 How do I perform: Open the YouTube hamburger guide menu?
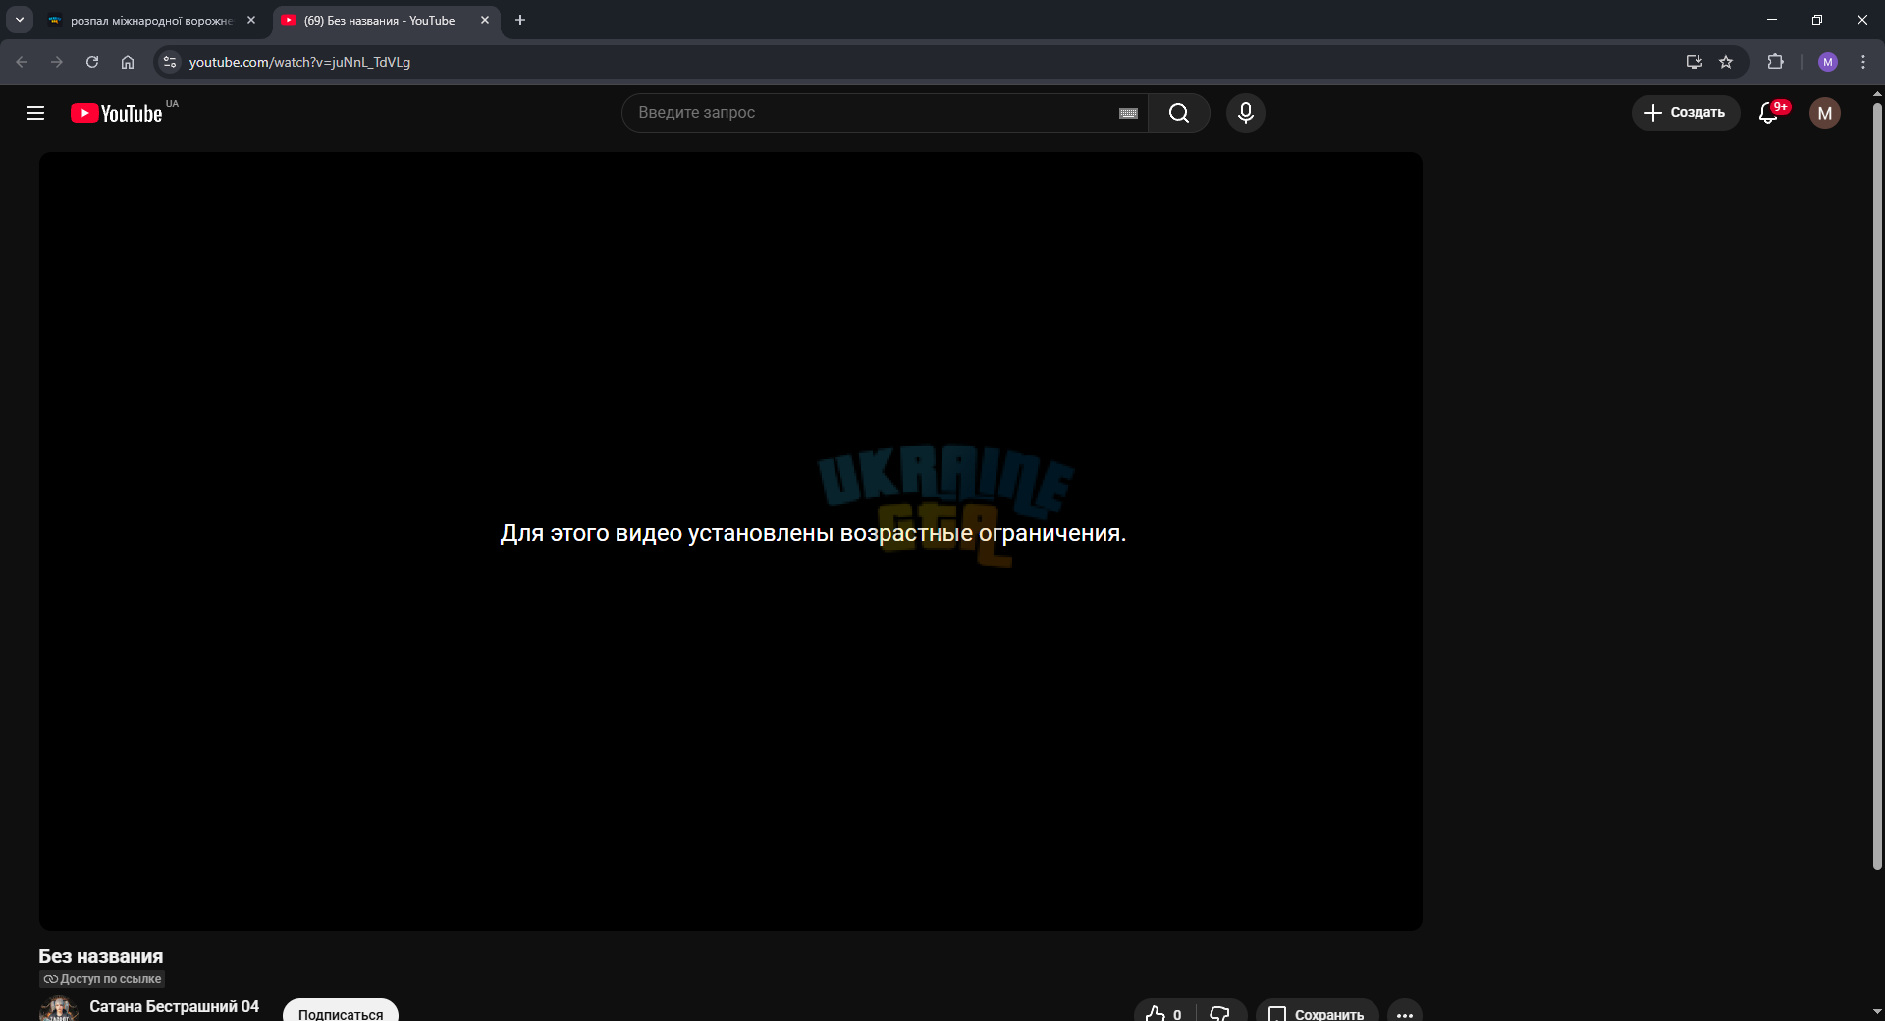[x=35, y=113]
